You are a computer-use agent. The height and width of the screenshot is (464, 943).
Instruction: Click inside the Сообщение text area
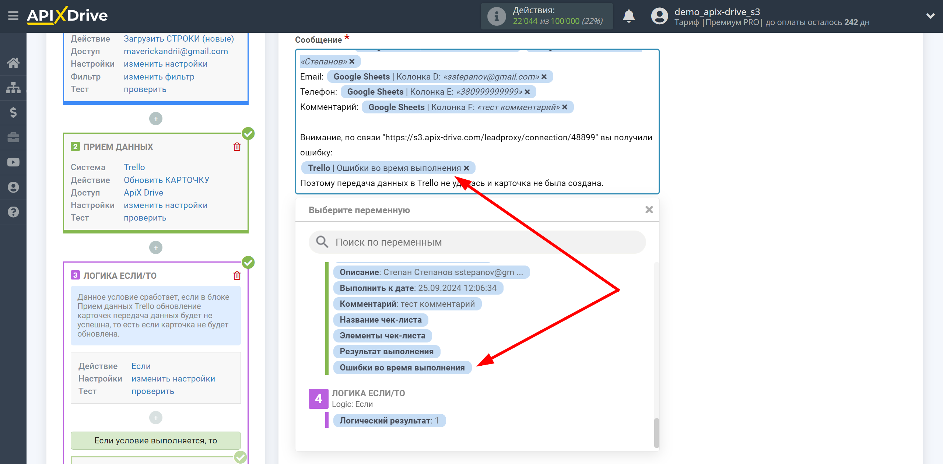point(477,122)
